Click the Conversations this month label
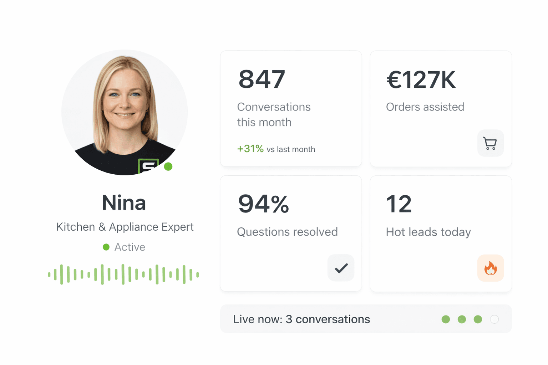The height and width of the screenshot is (365, 548). click(x=274, y=114)
